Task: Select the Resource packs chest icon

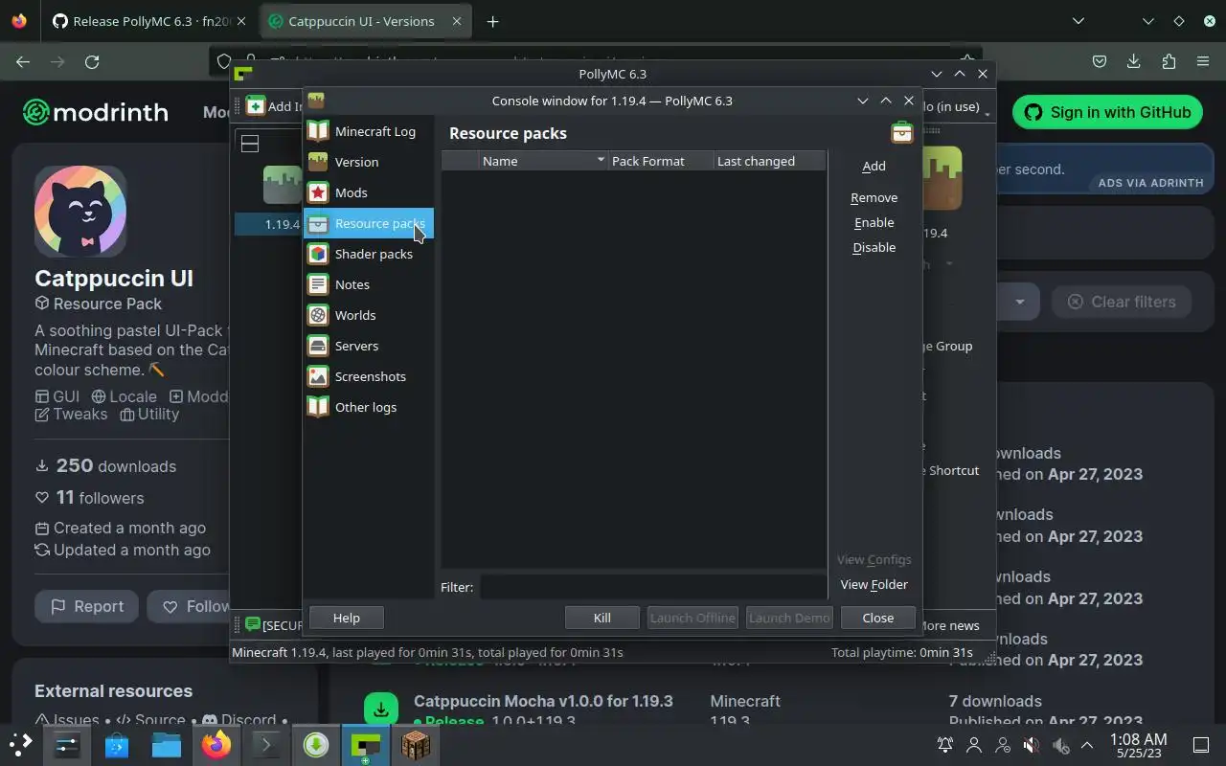Action: pos(318,223)
